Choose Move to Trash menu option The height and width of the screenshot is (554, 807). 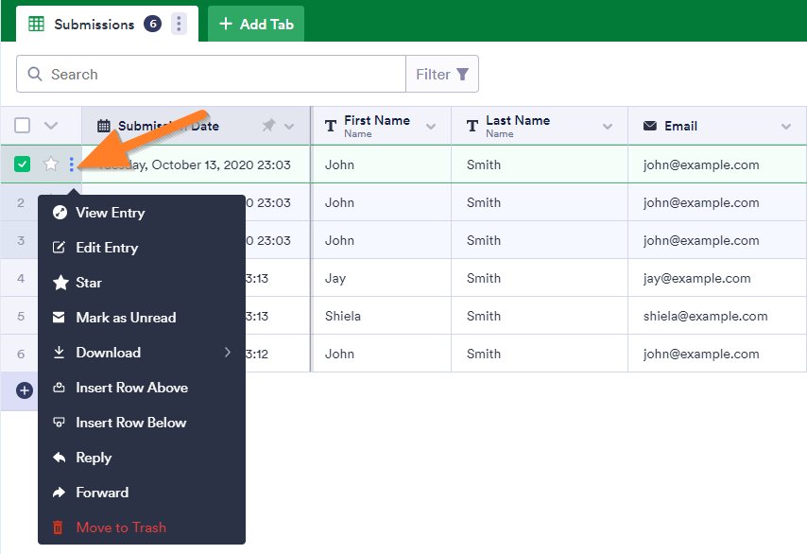coord(120,528)
